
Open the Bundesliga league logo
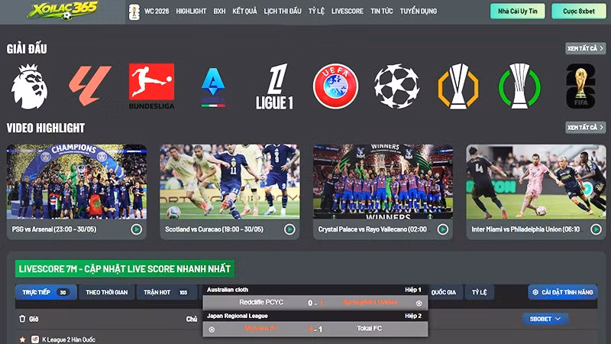pos(151,86)
